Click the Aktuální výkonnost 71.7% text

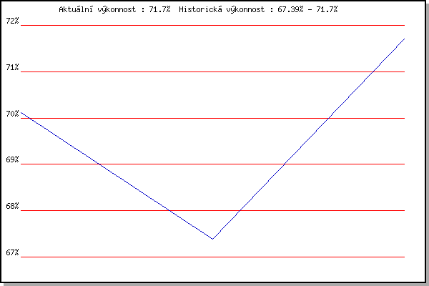pos(114,10)
